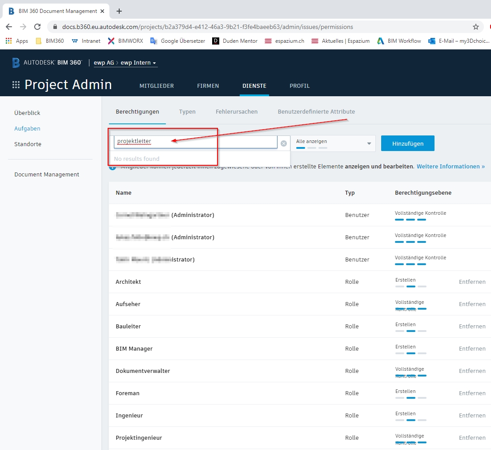Select the Berechtigungen sub-tab
This screenshot has width=491, height=450.
pyautogui.click(x=137, y=112)
